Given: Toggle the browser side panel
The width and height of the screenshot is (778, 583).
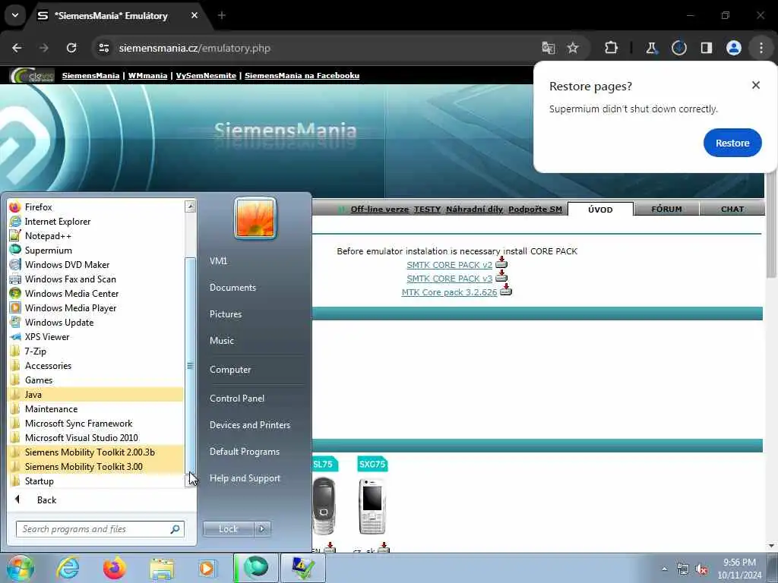Looking at the screenshot, I should 706,48.
